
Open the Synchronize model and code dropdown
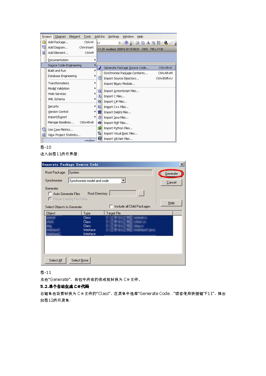pyautogui.click(x=123, y=180)
